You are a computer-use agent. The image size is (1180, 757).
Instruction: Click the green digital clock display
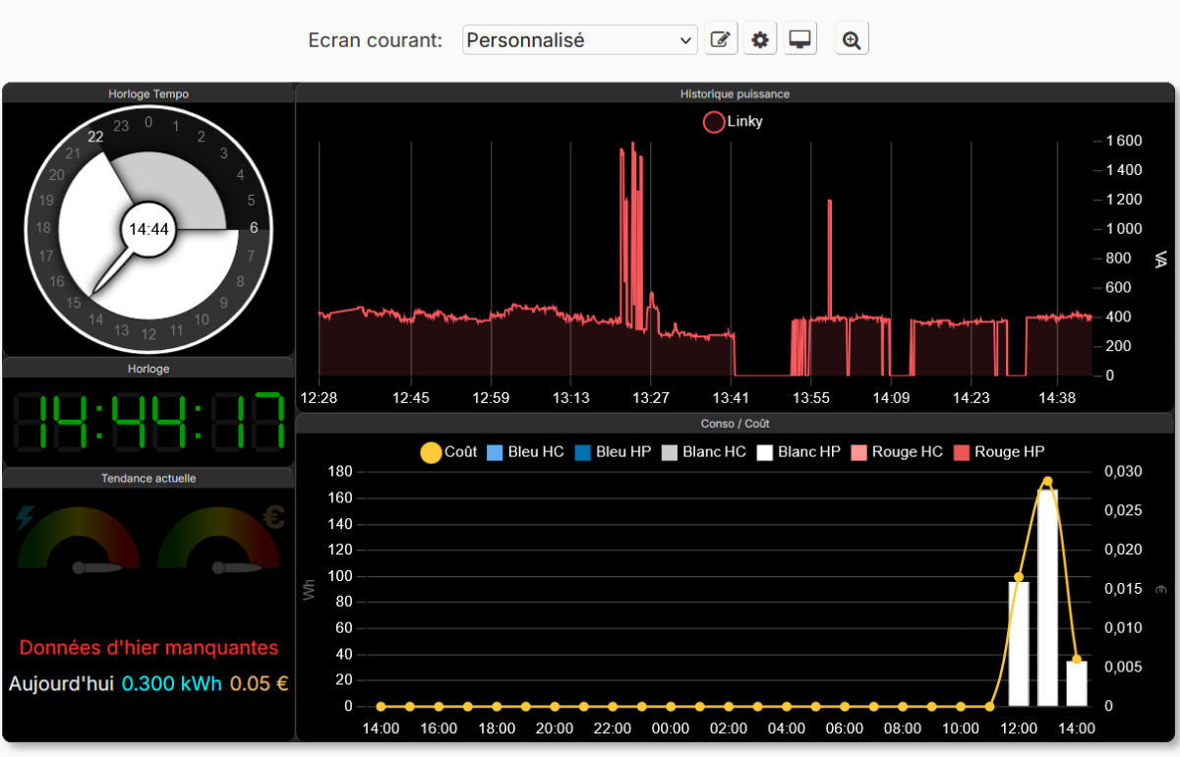pyautogui.click(x=148, y=420)
